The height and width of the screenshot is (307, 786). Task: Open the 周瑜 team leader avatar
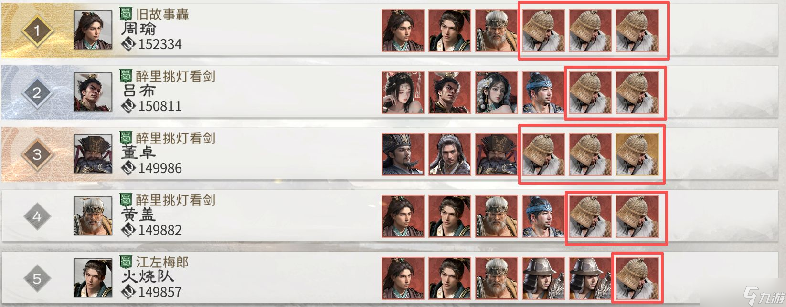click(93, 31)
